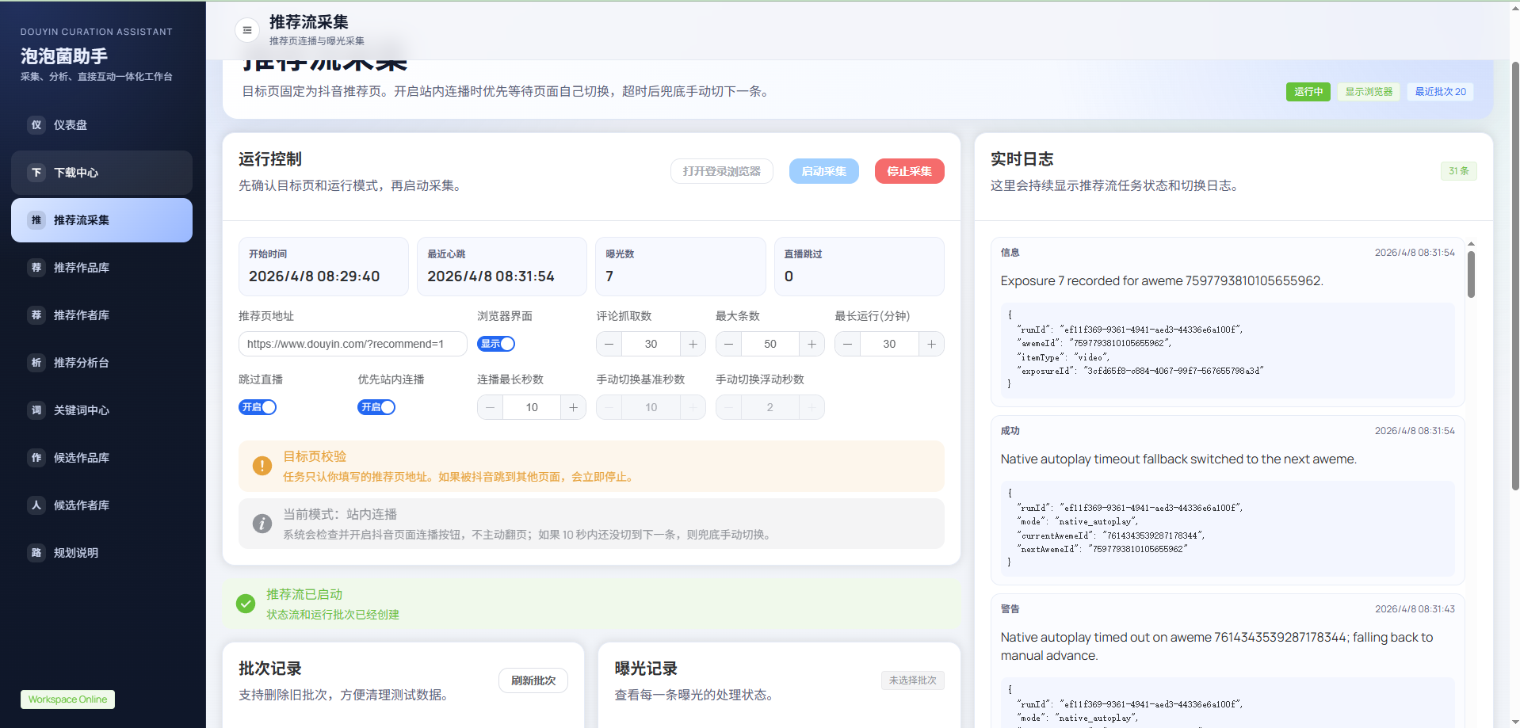The width and height of the screenshot is (1520, 728).
Task: Click the 人 candidate authors icon
Action: pyautogui.click(x=36, y=505)
